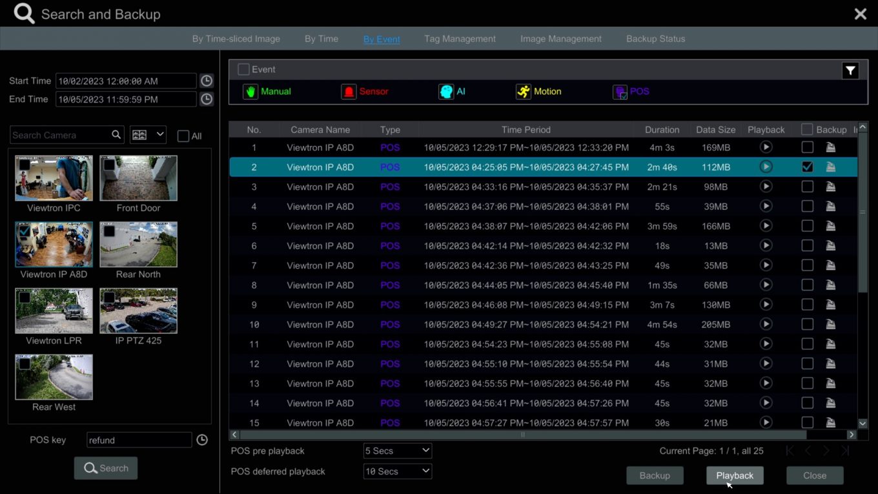The image size is (878, 494).
Task: Switch to the By Time tab
Action: pos(322,39)
